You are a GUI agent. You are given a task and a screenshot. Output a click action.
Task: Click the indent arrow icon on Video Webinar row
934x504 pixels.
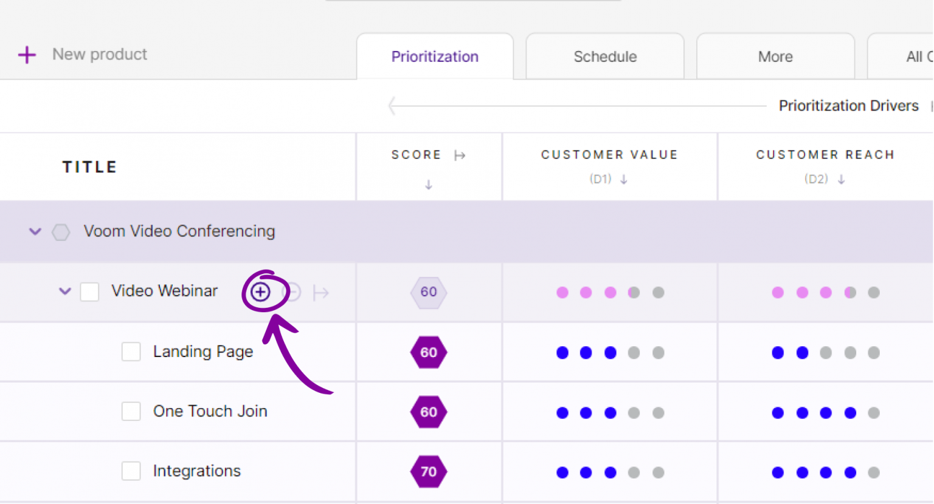click(x=321, y=293)
